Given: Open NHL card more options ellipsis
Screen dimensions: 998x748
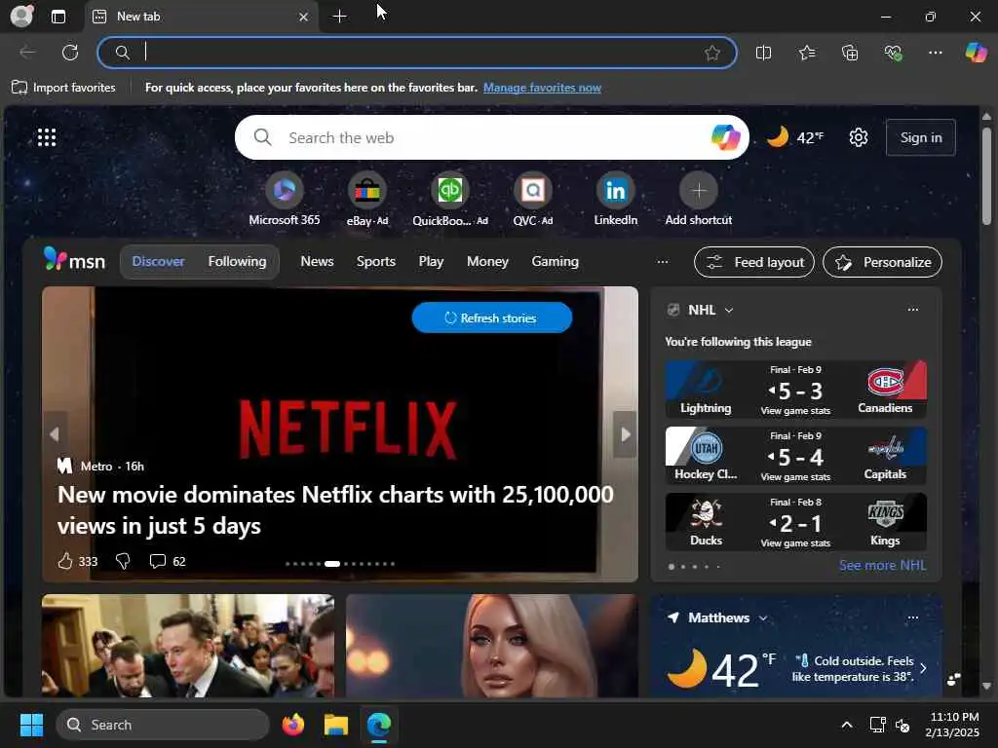Looking at the screenshot, I should [912, 310].
